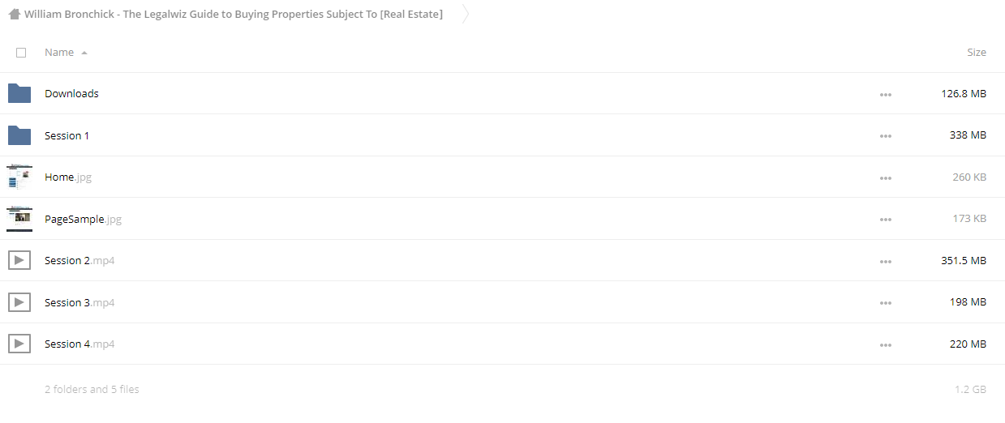Viewport: 1005px width, 423px height.
Task: Open the Session 1 folder icon
Action: tap(19, 135)
